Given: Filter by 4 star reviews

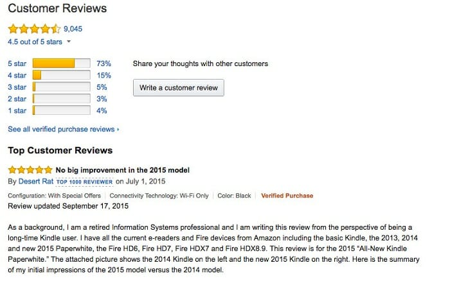Looking at the screenshot, I should click(17, 75).
